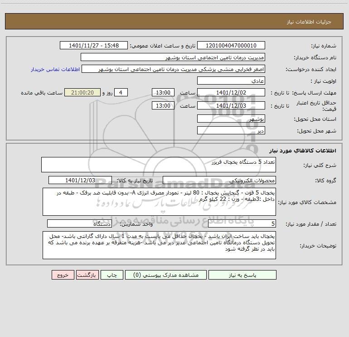Click general description box تعداد 5 دستگاه یخچال فریزر
Viewport: 349px width, 337px height.
pos(159,165)
